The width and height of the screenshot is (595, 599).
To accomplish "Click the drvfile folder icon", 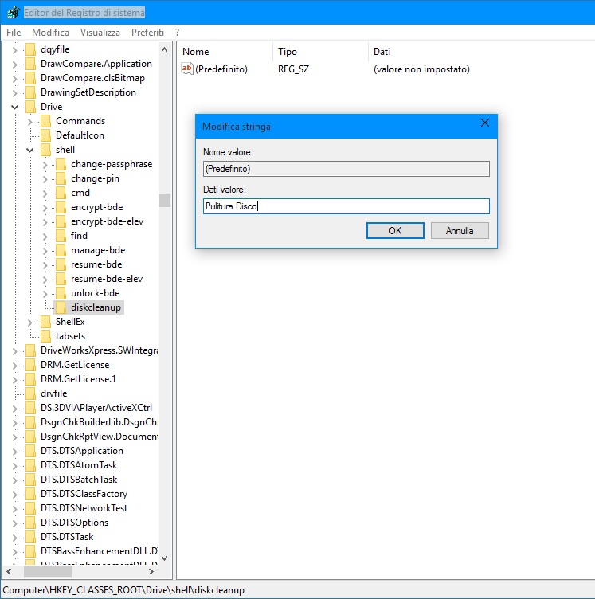I will pos(30,393).
